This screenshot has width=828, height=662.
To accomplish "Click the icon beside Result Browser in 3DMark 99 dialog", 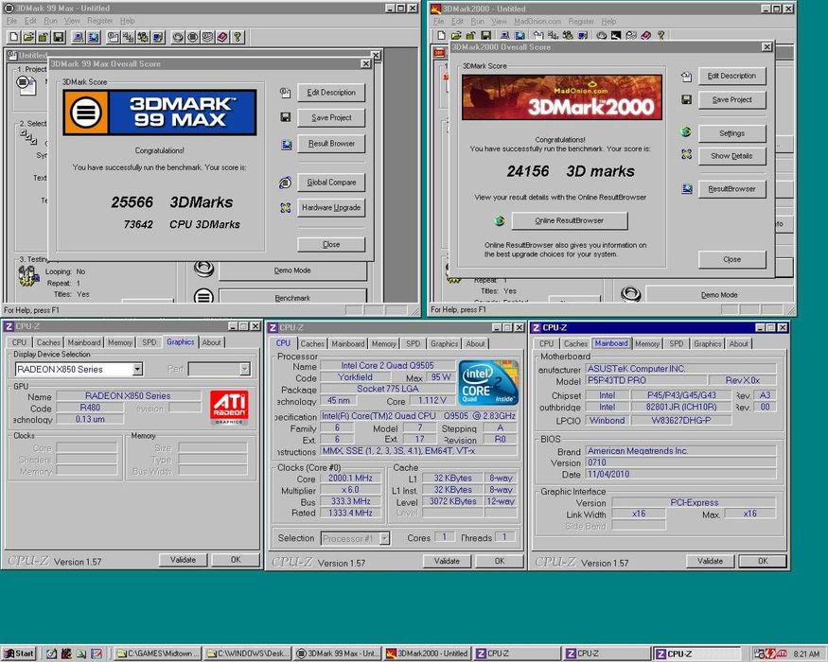I will coord(286,144).
